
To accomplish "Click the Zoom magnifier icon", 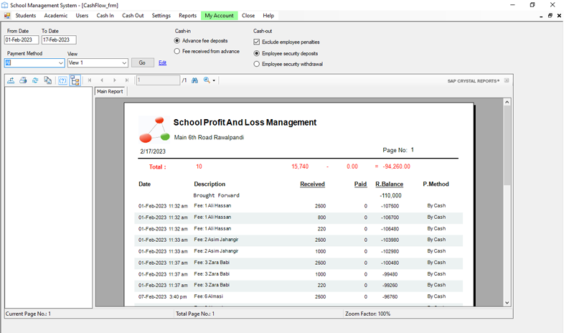I will (x=207, y=80).
